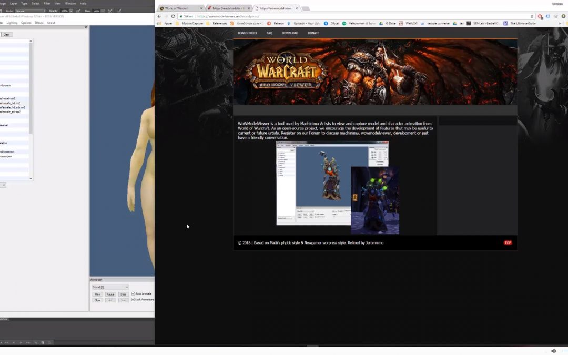Open a new browser tab

[x=306, y=8]
